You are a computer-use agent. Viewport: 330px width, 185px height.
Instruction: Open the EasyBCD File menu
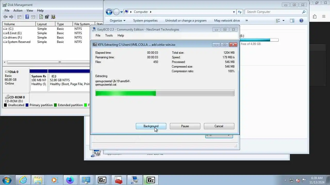[x=98, y=35]
